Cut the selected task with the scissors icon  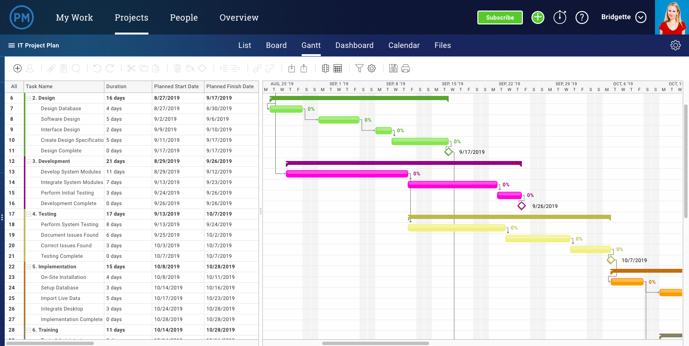coord(131,68)
